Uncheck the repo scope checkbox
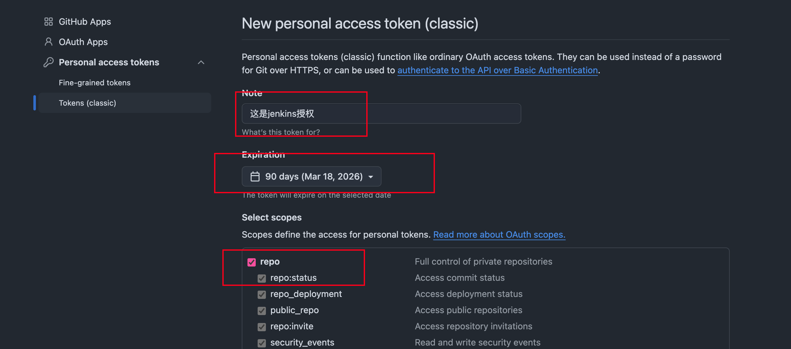791x349 pixels. click(252, 262)
